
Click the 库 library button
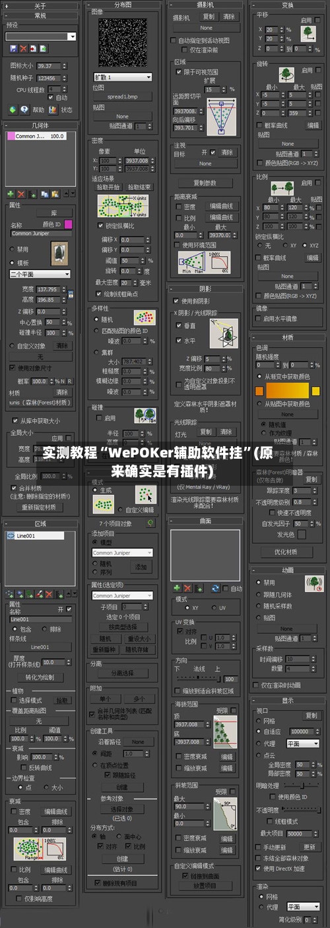pos(54,213)
